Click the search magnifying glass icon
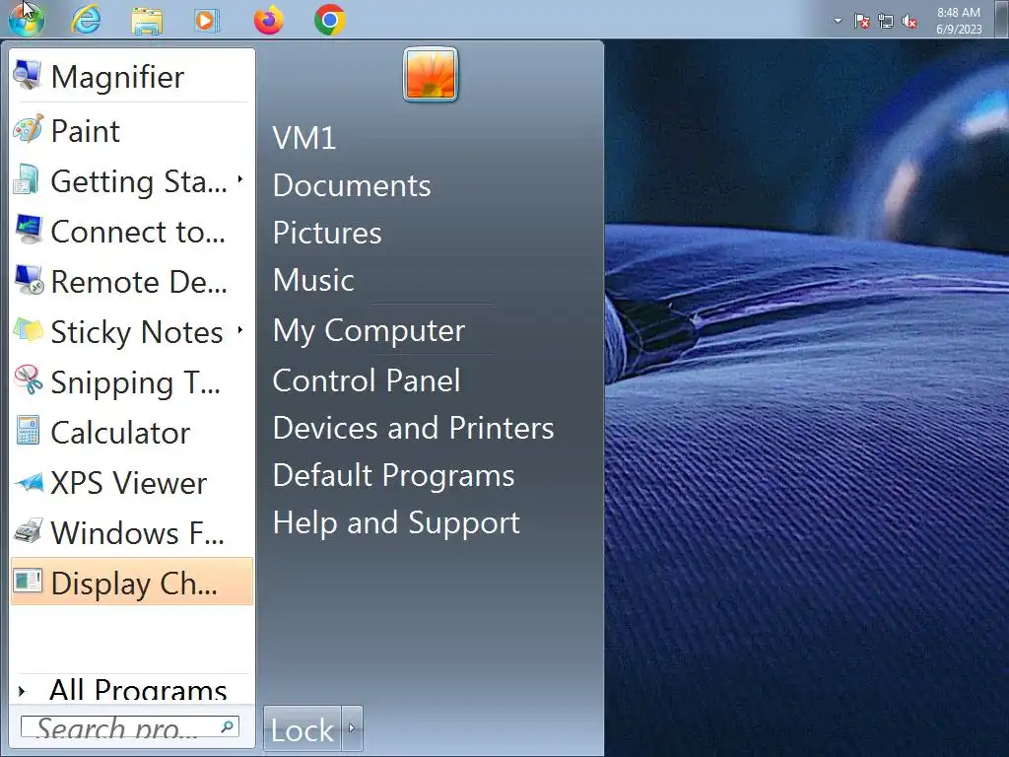Screen dimensions: 1009x757 coord(228,726)
